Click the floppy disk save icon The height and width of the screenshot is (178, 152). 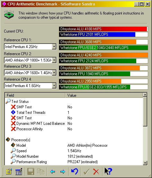point(31,172)
